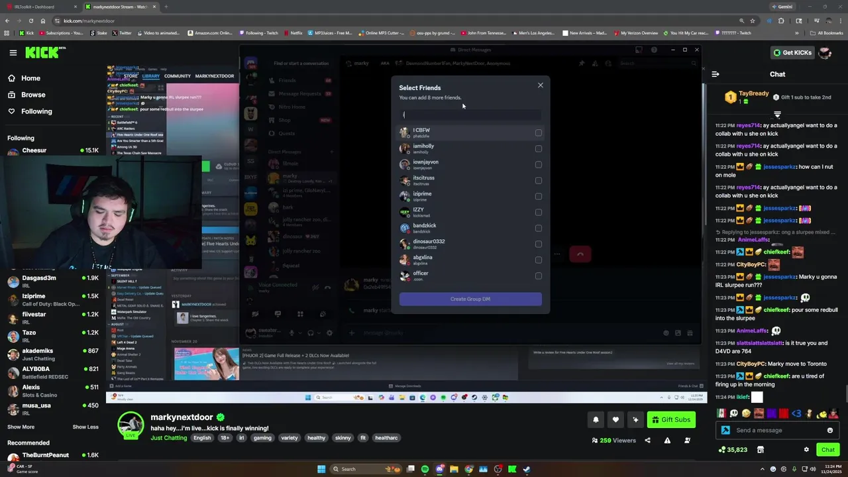This screenshot has width=848, height=477.
Task: Click English language tag under stream
Action: (x=202, y=438)
